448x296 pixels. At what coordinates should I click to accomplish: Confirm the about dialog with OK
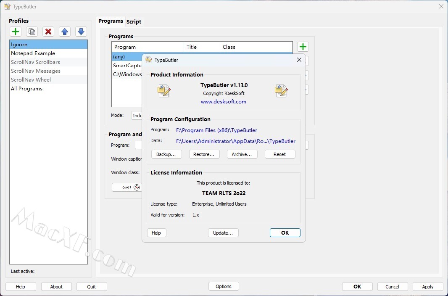pyautogui.click(x=285, y=233)
